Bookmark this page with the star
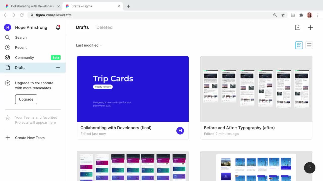323x181 pixels. pos(283,15)
